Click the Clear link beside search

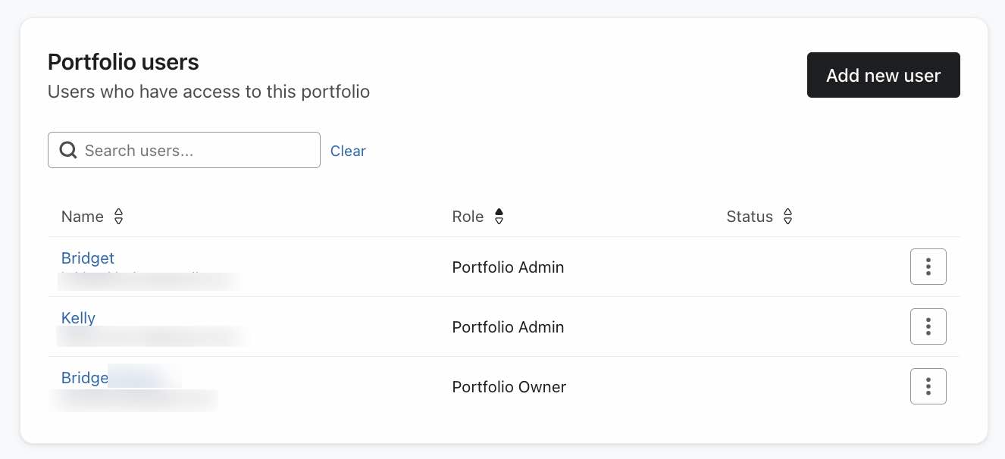click(x=348, y=151)
